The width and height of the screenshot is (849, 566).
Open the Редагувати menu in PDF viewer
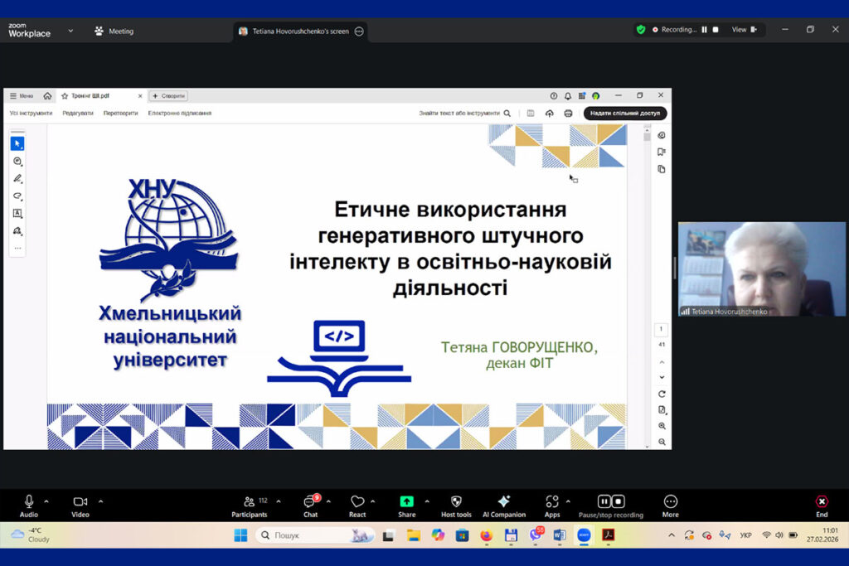[78, 114]
